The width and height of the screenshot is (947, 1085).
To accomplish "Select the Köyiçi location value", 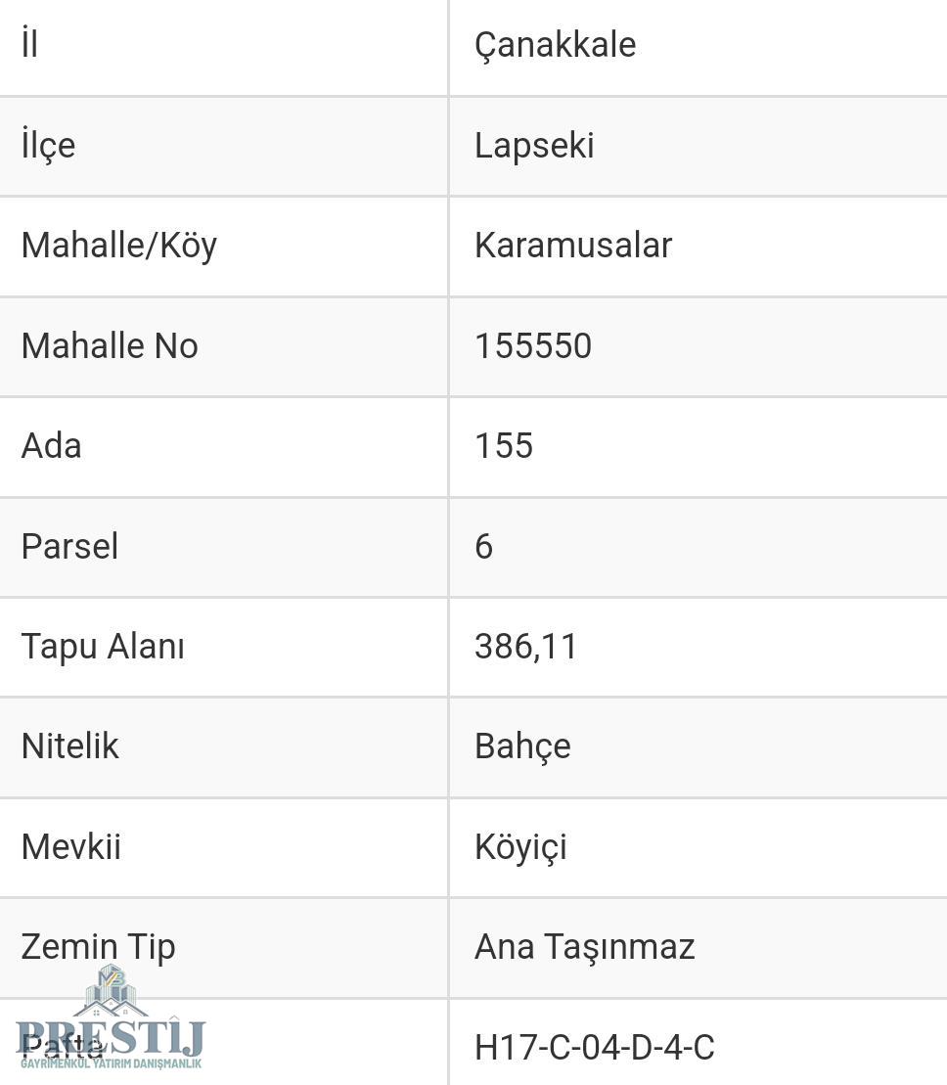I will tap(520, 847).
